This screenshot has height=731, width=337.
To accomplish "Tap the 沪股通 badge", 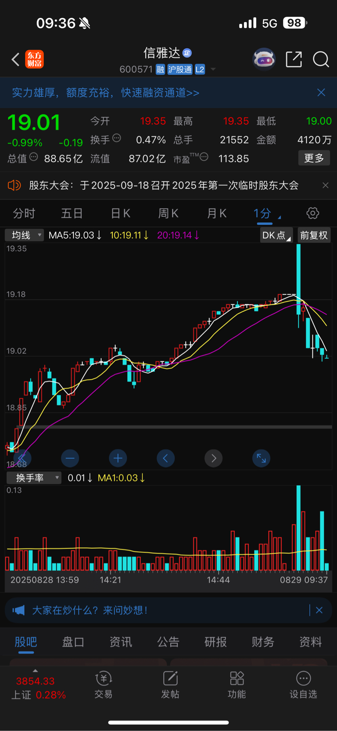I will 180,69.
